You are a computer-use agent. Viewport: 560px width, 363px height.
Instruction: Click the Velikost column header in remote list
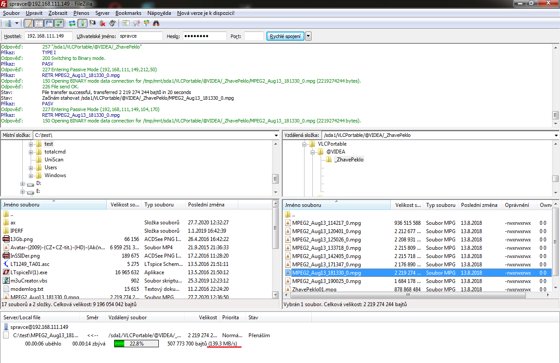click(408, 205)
